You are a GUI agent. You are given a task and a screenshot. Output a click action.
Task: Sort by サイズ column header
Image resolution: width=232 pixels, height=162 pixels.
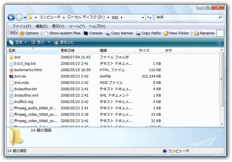click(x=150, y=50)
